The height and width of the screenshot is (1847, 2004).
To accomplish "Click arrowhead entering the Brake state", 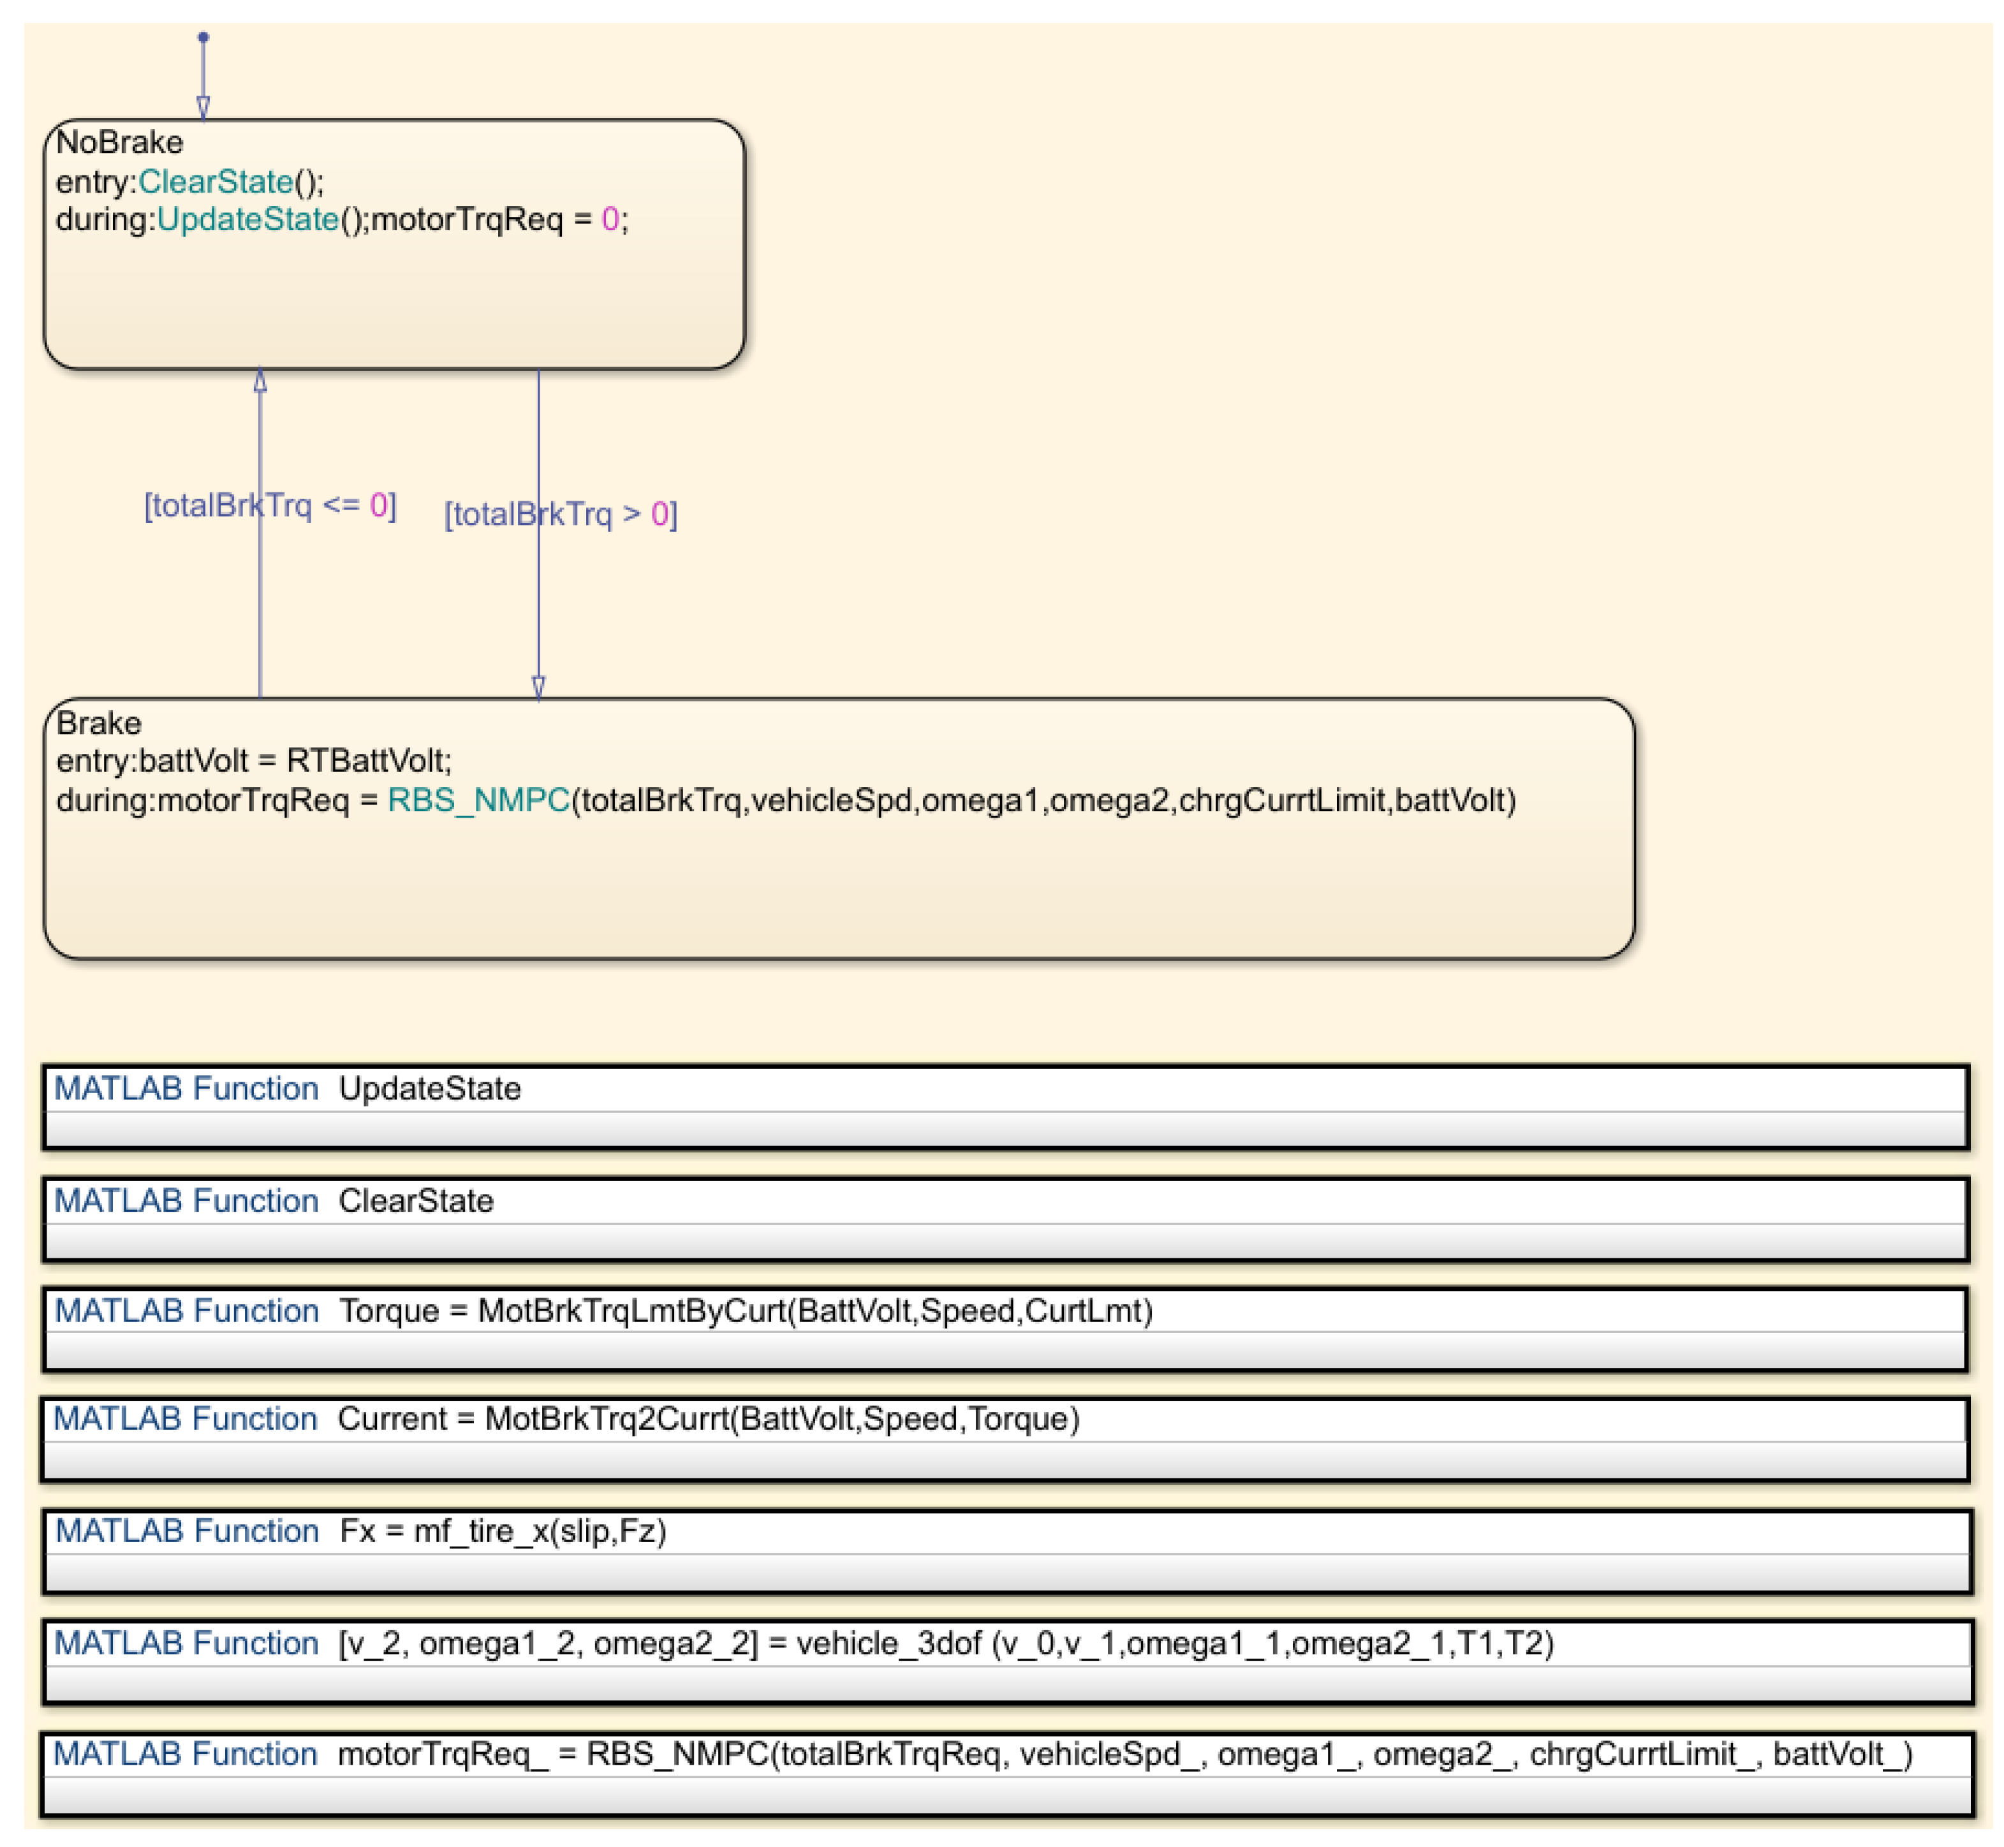I will point(538,687).
